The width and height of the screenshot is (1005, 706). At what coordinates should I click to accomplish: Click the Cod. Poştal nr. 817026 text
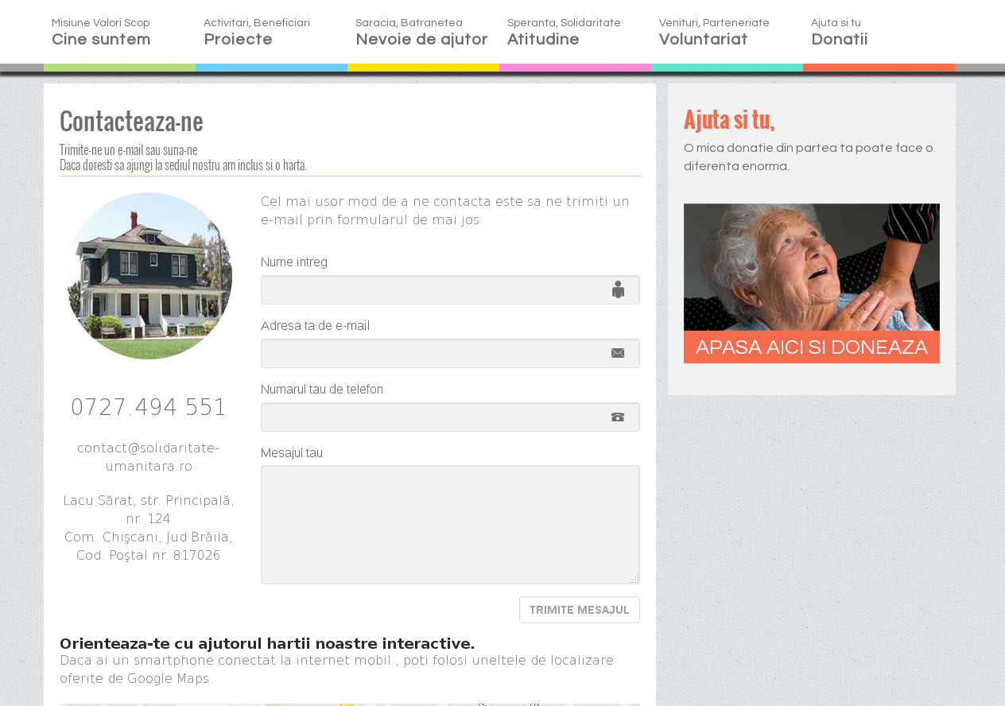149,555
